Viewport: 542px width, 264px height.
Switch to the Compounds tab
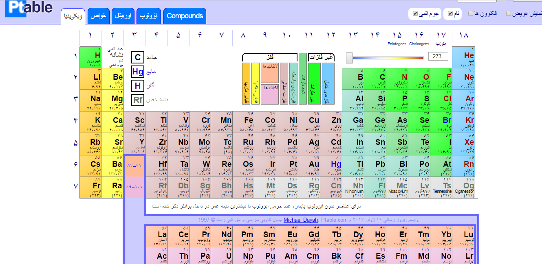[x=185, y=16]
